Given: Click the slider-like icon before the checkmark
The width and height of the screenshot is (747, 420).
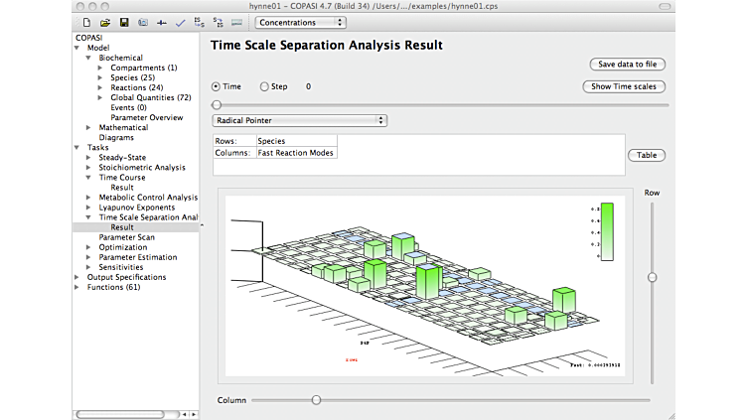Looking at the screenshot, I should pos(161,22).
